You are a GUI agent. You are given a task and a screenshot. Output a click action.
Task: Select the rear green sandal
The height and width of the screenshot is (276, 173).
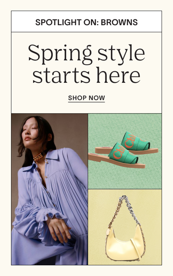[x=139, y=144]
